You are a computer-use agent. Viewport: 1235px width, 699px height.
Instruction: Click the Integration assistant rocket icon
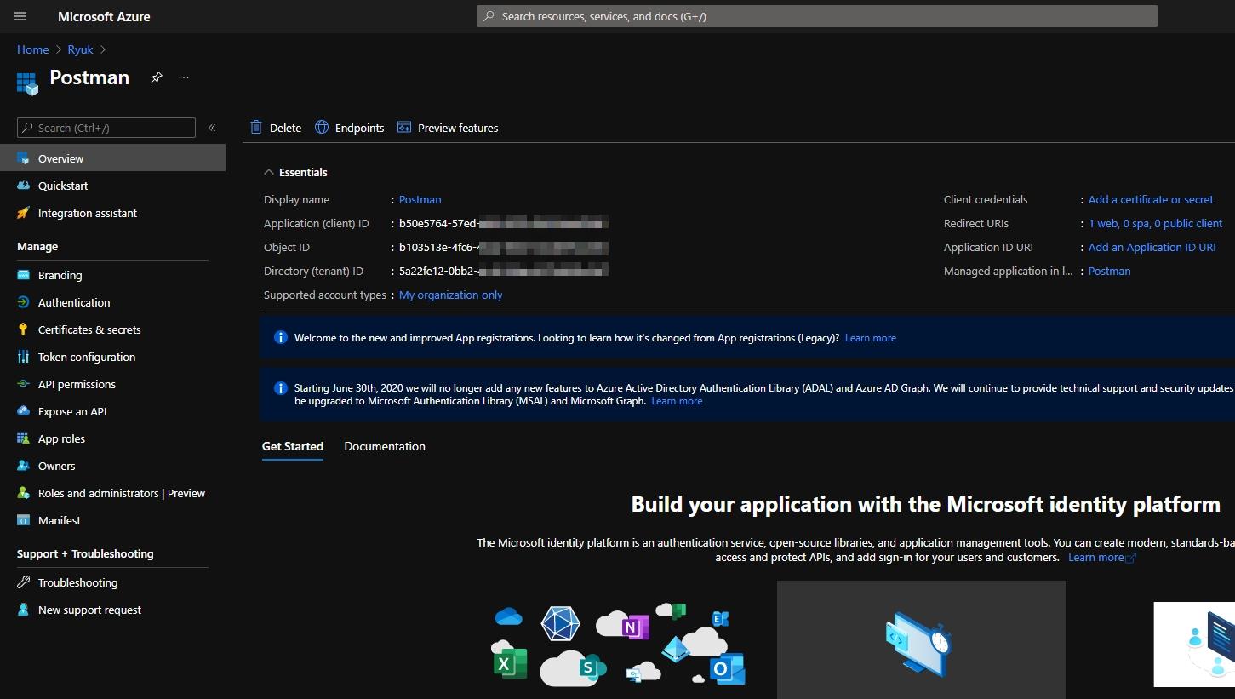pos(23,213)
